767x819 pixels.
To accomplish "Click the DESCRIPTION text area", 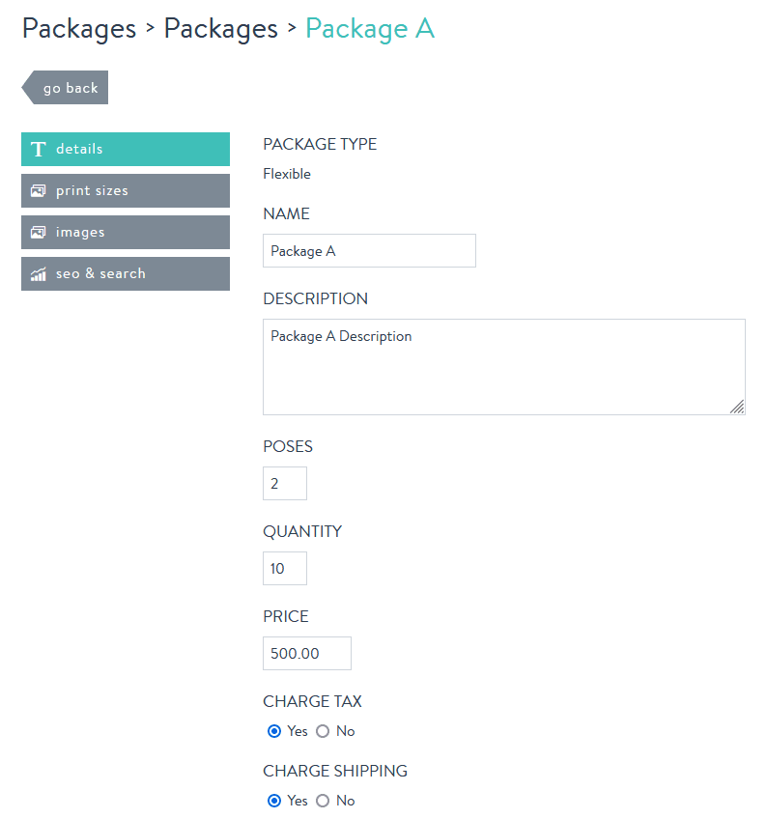I will pyautogui.click(x=503, y=367).
